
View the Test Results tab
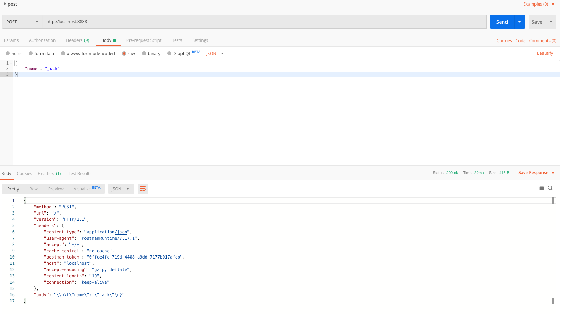pyautogui.click(x=80, y=174)
